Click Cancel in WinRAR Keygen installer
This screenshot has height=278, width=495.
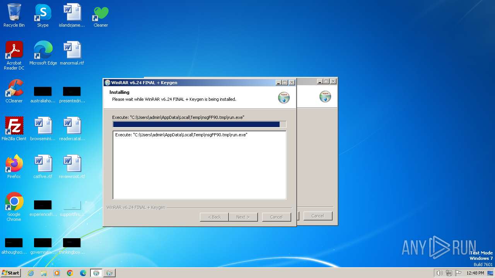point(277,217)
